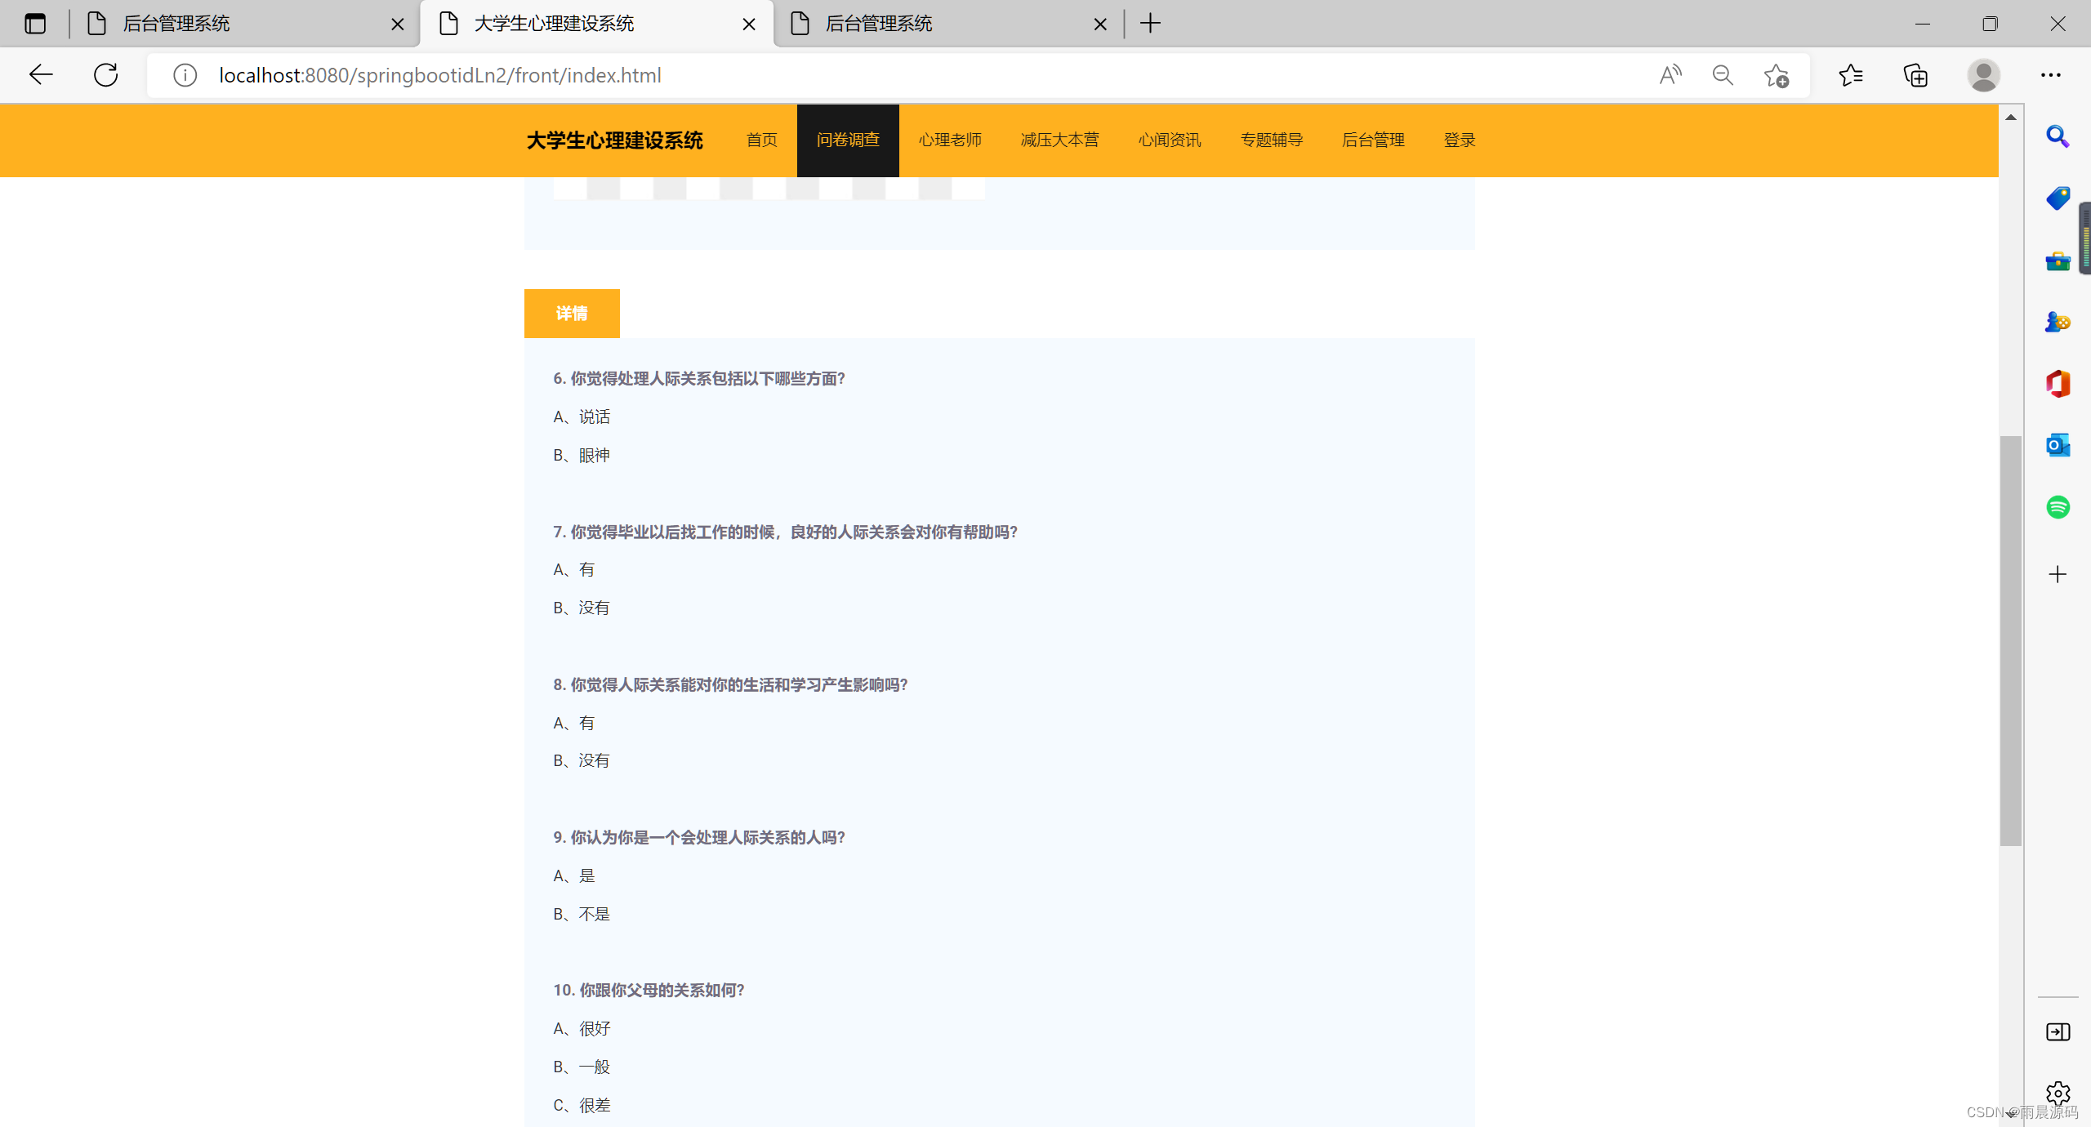Screen dimensions: 2091x1127
Task: Click the zoom out magnifier icon
Action: tap(1723, 75)
